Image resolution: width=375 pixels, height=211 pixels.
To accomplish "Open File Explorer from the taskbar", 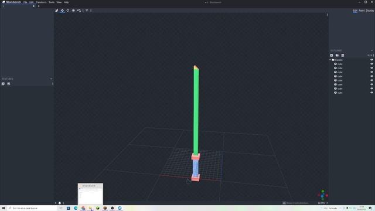I will click(90, 208).
